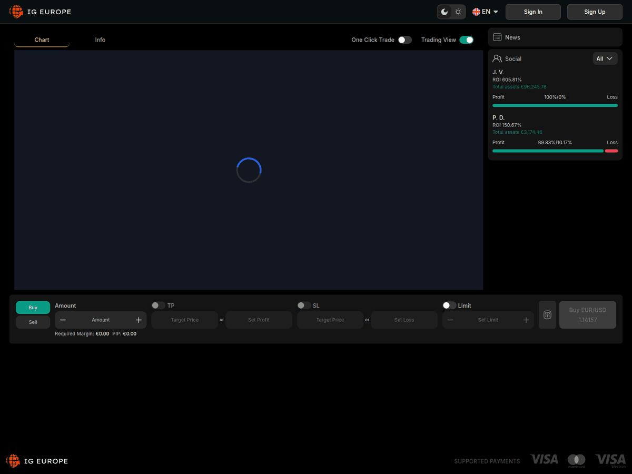The width and height of the screenshot is (632, 474).
Task: Enable the One Click Trade toggle
Action: (404, 39)
